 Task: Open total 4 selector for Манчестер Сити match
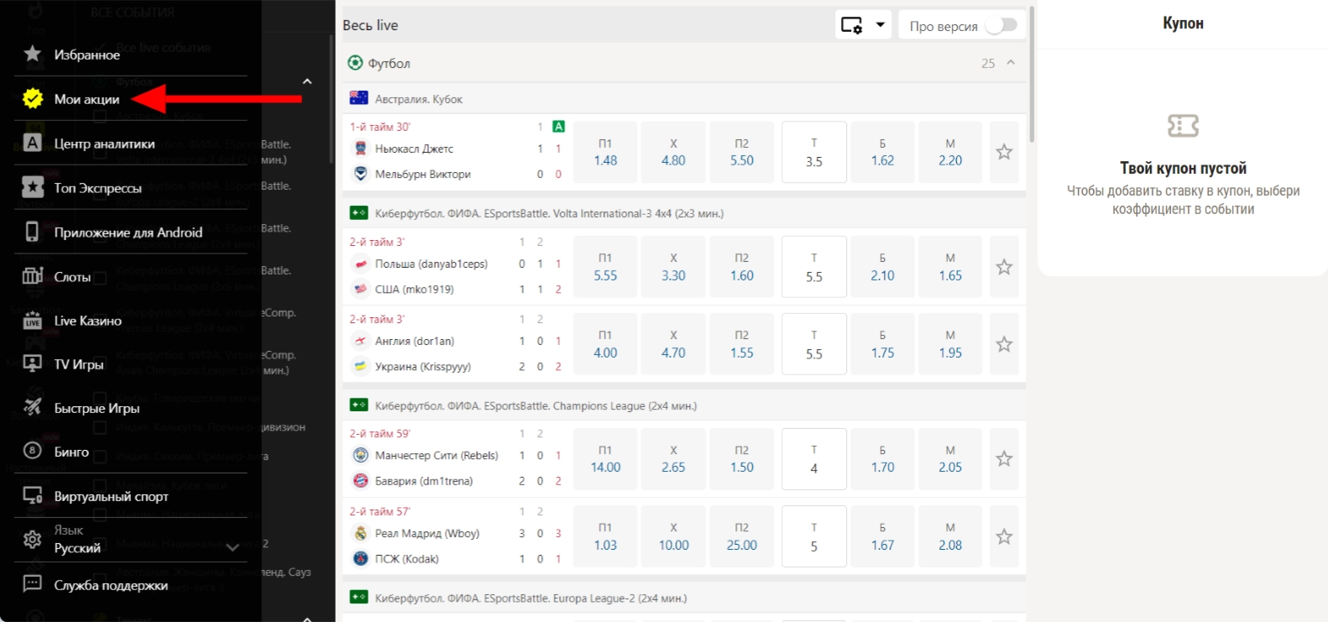tap(813, 458)
